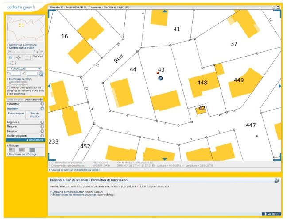Click the round coordinate validate button
This screenshot has height=220, width=287.
point(41,73)
